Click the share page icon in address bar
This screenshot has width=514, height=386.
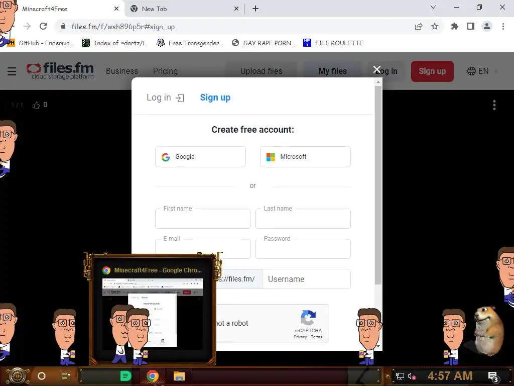click(419, 27)
